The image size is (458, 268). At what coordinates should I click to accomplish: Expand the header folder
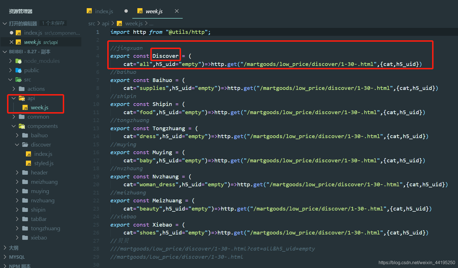click(17, 172)
